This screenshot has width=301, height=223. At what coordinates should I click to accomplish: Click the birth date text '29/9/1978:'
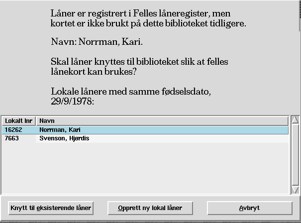pyautogui.click(x=73, y=101)
